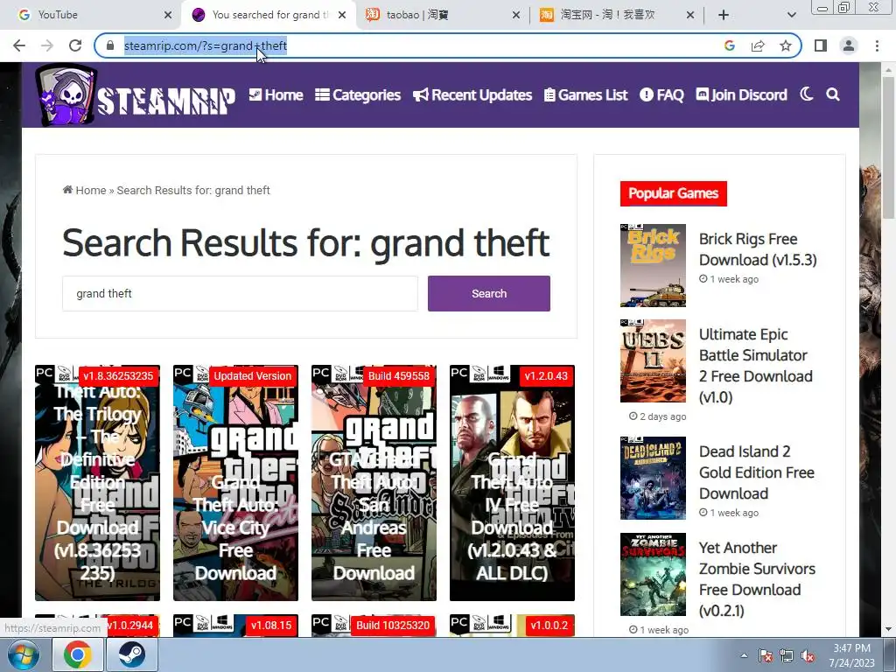Image resolution: width=896 pixels, height=672 pixels.
Task: Reload the current page
Action: (75, 45)
